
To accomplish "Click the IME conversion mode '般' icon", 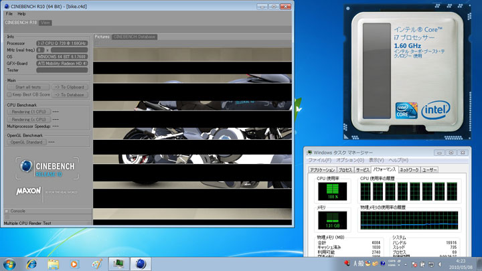I will click(361, 264).
